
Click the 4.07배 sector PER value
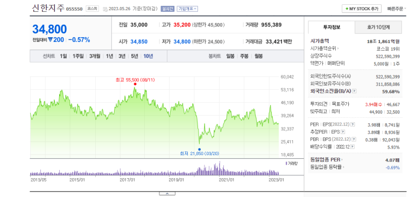(x=392, y=160)
